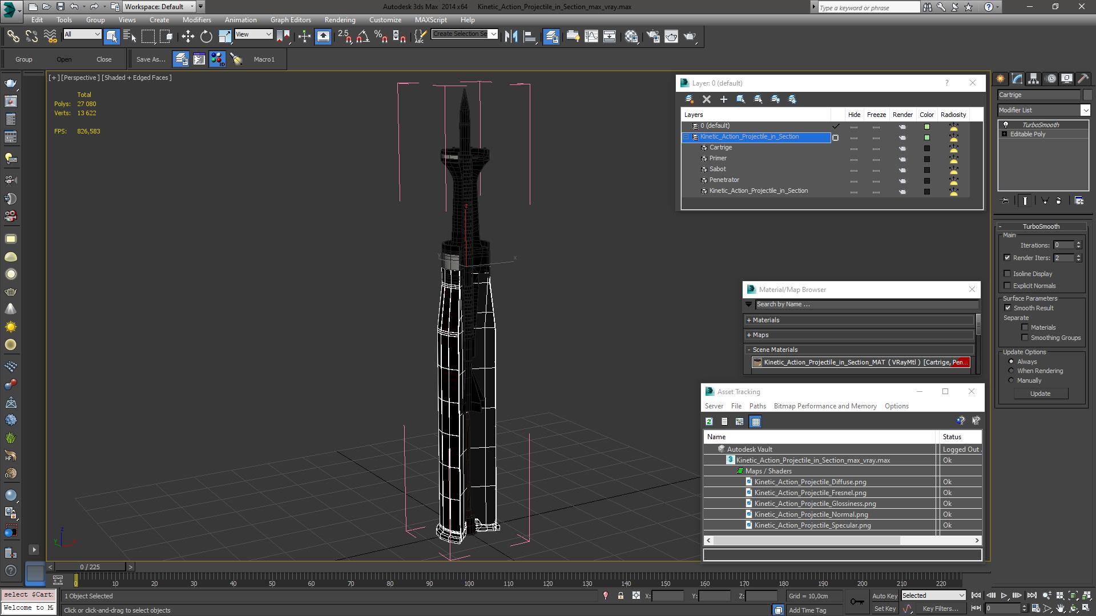Click the Align tool icon
Viewport: 1096px width, 616px height.
[x=530, y=37]
